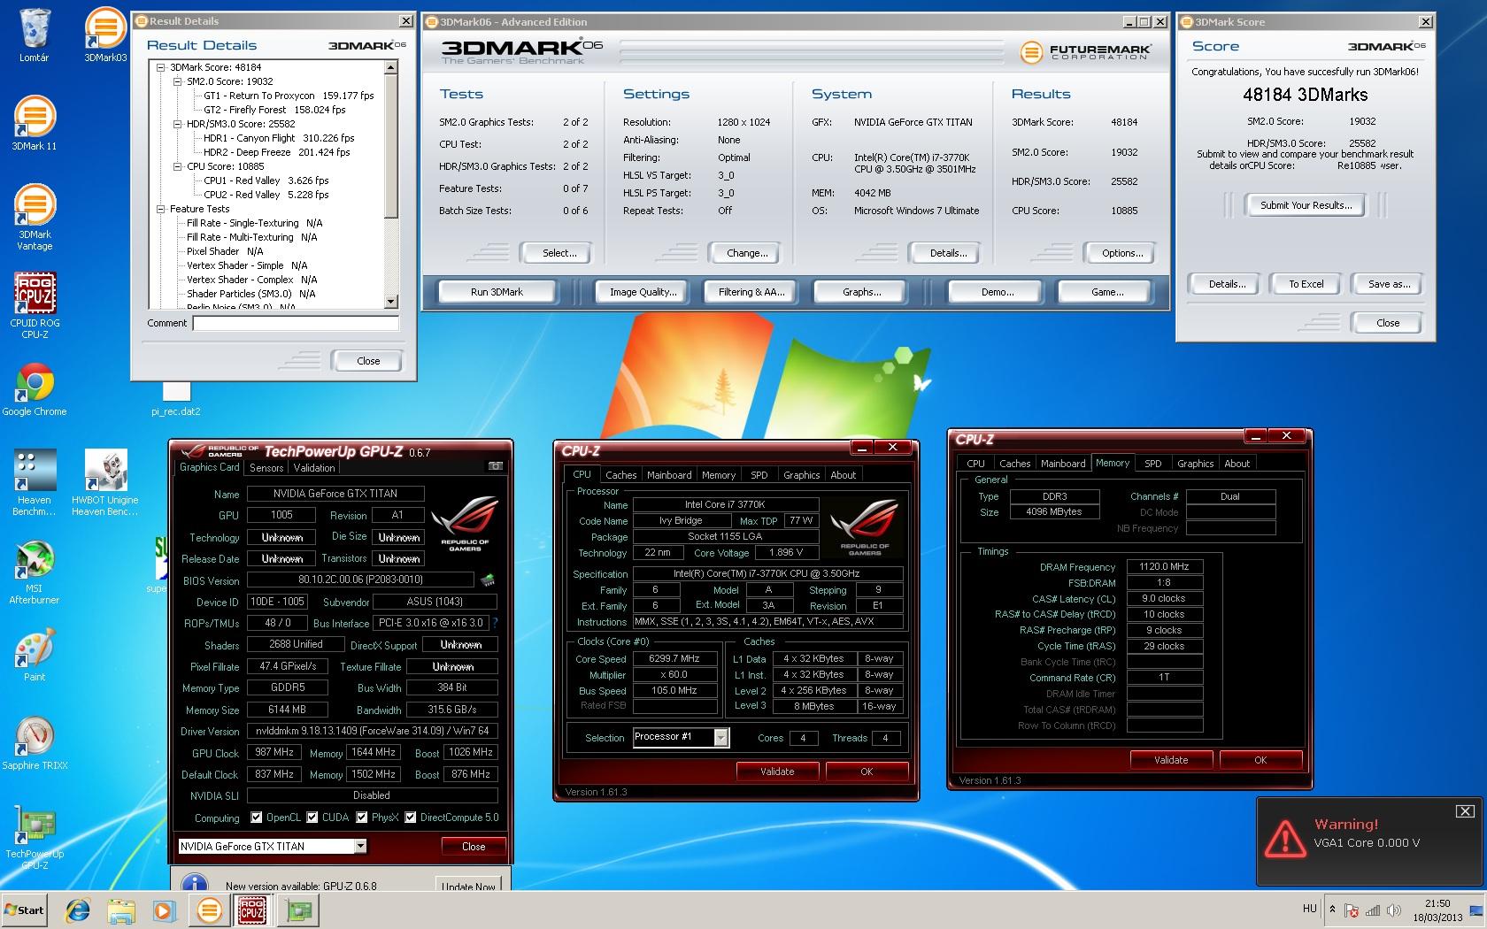This screenshot has width=1487, height=929.
Task: Switch to ROG CPU-Z taskbar button
Action: 252,910
